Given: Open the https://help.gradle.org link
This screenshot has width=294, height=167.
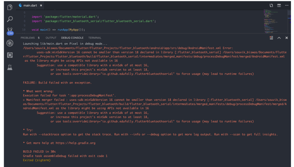Looking at the screenshot, I should (75, 143).
